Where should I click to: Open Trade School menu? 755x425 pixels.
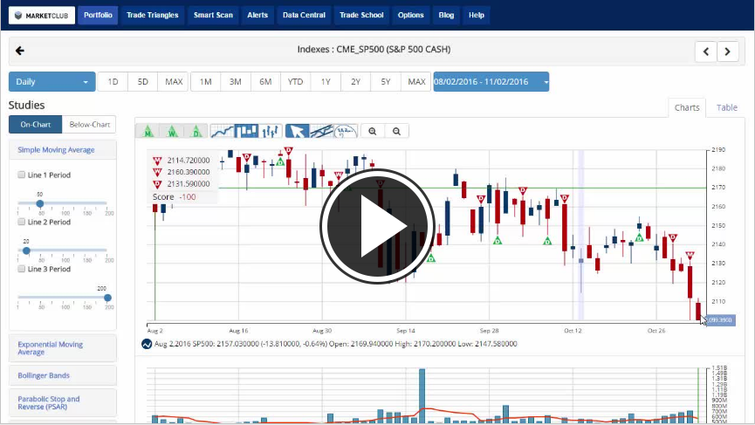pyautogui.click(x=361, y=15)
